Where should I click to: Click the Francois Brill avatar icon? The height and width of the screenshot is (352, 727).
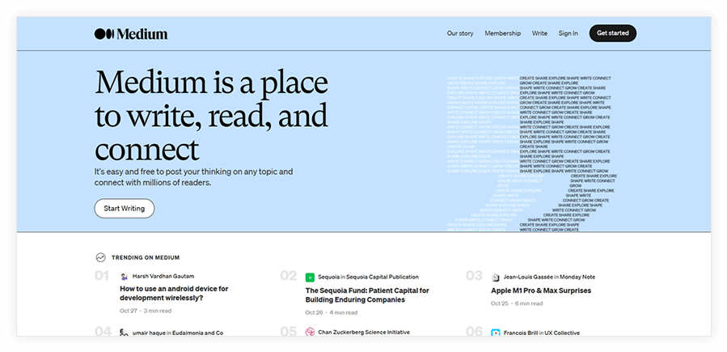coord(496,333)
